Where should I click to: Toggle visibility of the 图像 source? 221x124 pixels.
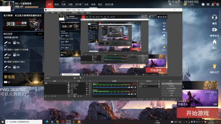click(x=87, y=91)
